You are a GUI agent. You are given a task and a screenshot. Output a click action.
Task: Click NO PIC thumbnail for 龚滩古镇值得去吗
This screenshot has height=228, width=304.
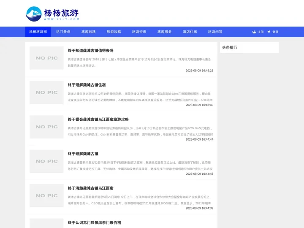(46, 58)
